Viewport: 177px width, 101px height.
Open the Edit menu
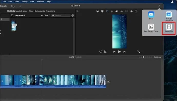[10, 2]
